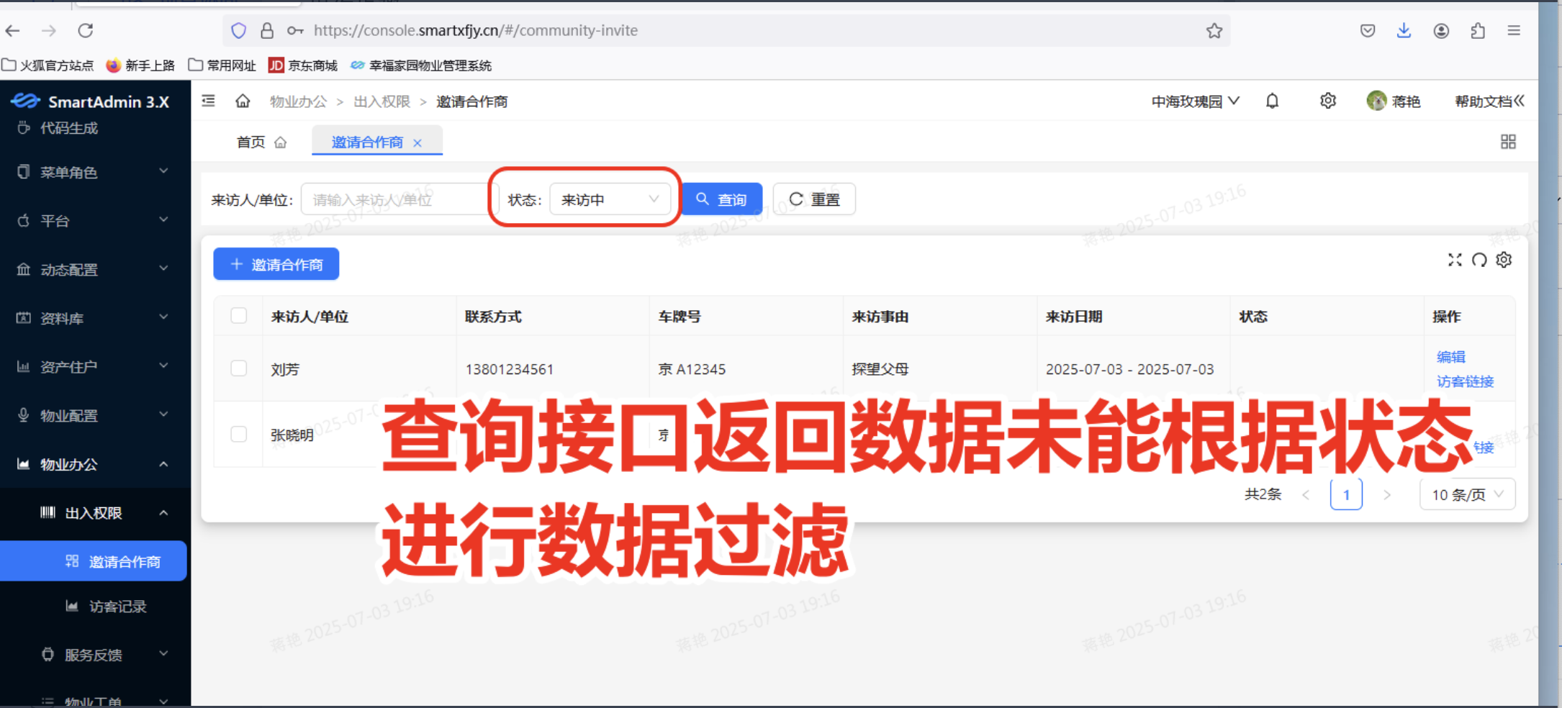Check the row checkbox for 张晓明
The width and height of the screenshot is (1562, 708).
click(x=238, y=434)
